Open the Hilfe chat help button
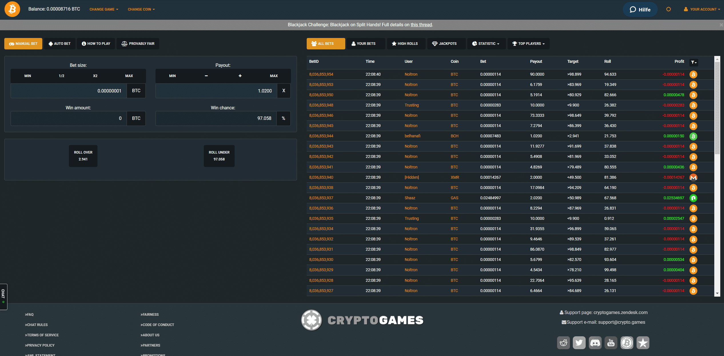The image size is (724, 356). point(640,9)
